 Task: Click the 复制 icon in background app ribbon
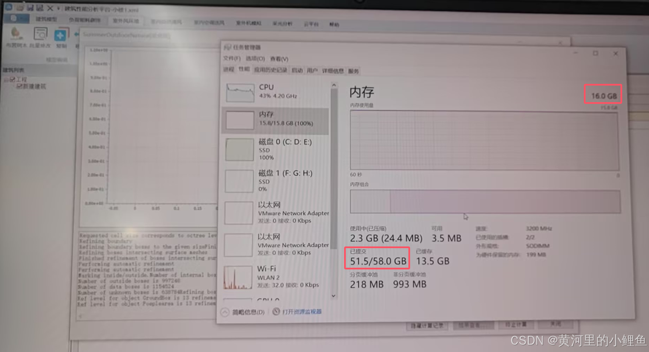[x=61, y=37]
